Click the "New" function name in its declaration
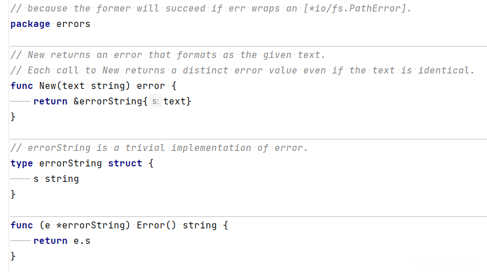The image size is (487, 272). tap(48, 86)
